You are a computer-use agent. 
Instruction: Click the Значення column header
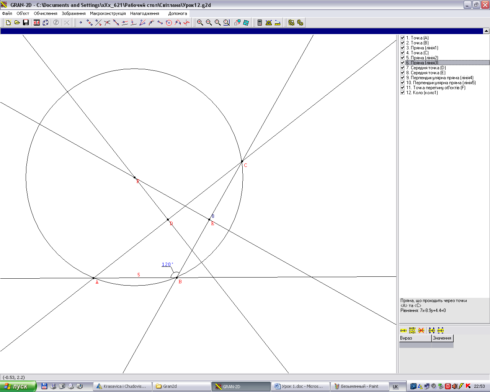[442, 338]
